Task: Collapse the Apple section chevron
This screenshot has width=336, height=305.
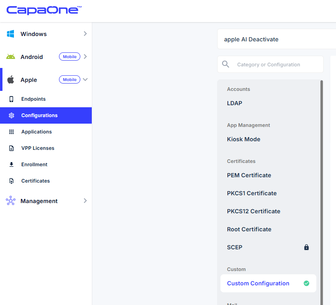Action: click(x=85, y=79)
